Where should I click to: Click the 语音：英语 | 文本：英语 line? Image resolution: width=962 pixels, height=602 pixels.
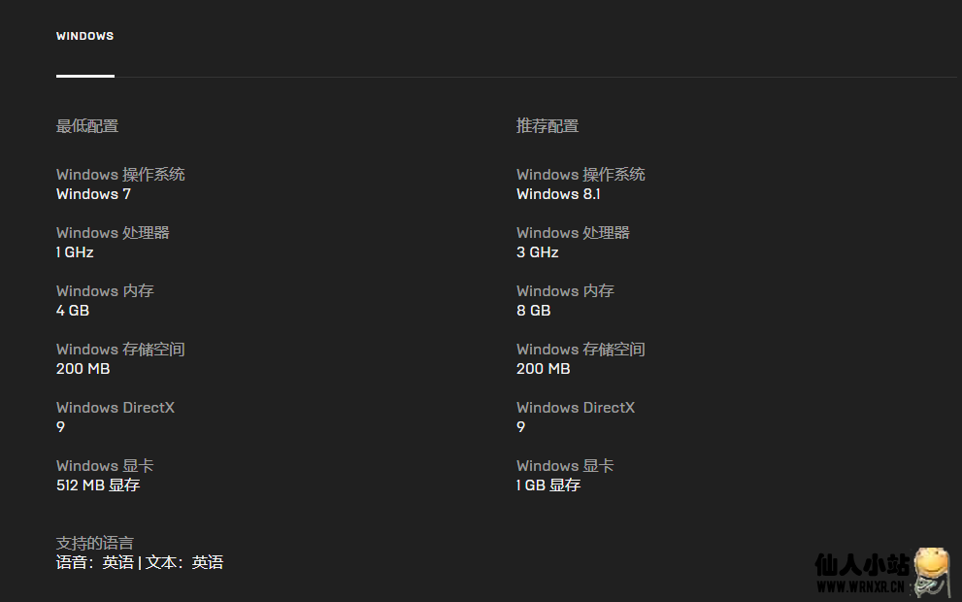point(140,563)
